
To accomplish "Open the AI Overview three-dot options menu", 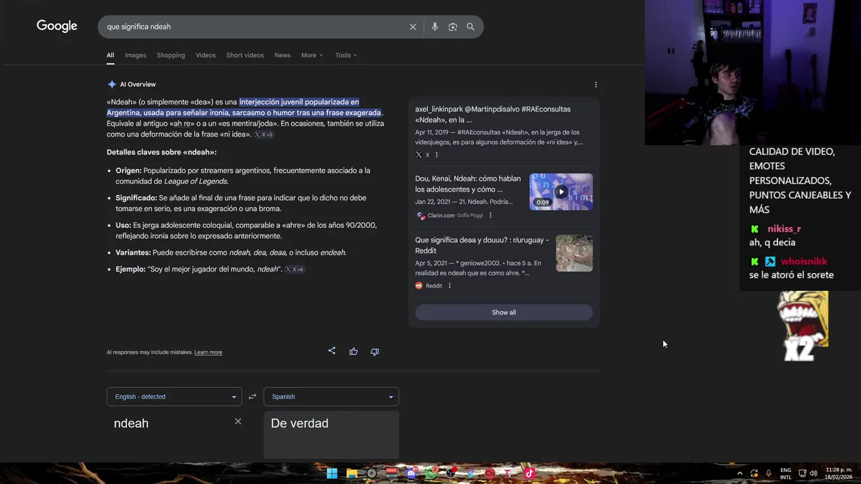I will (595, 85).
